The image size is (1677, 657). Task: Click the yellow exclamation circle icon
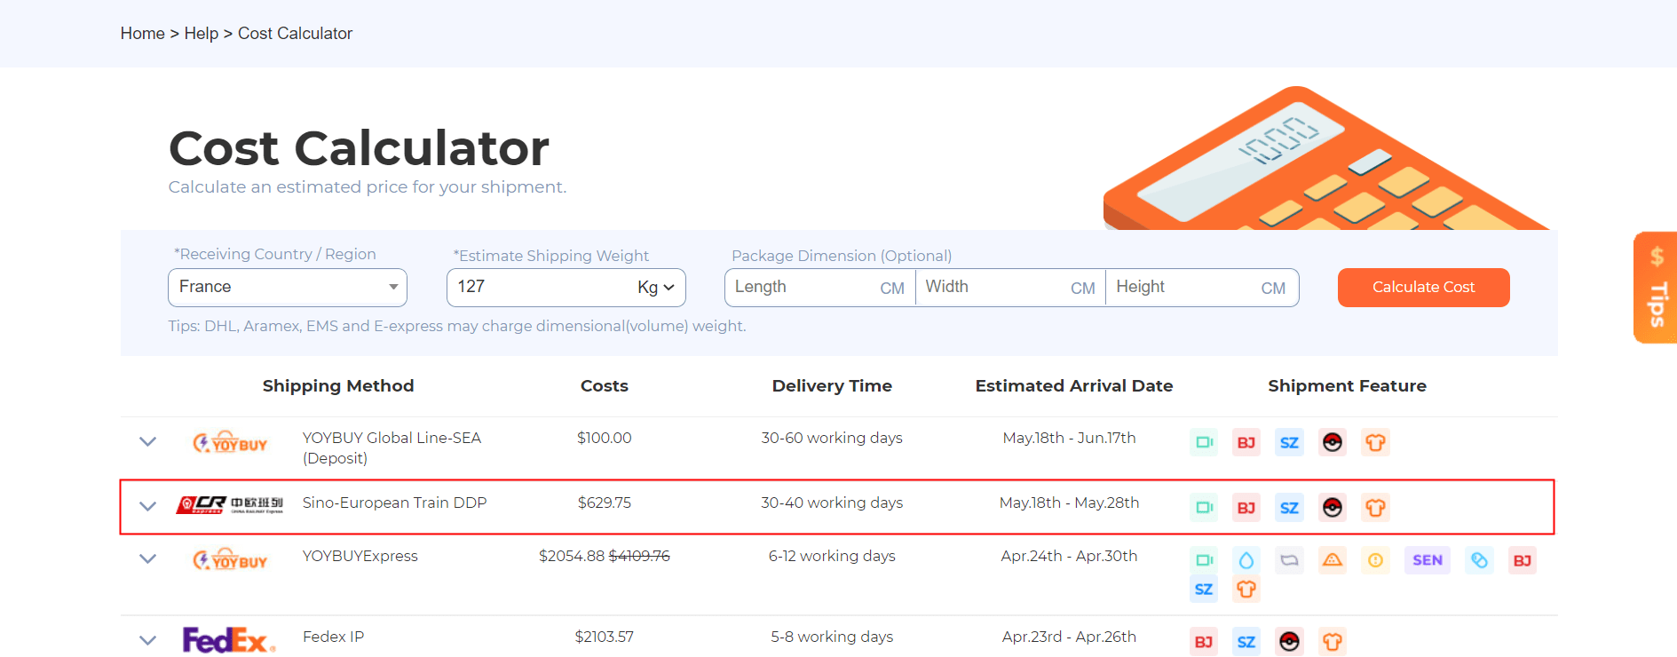[1375, 560]
